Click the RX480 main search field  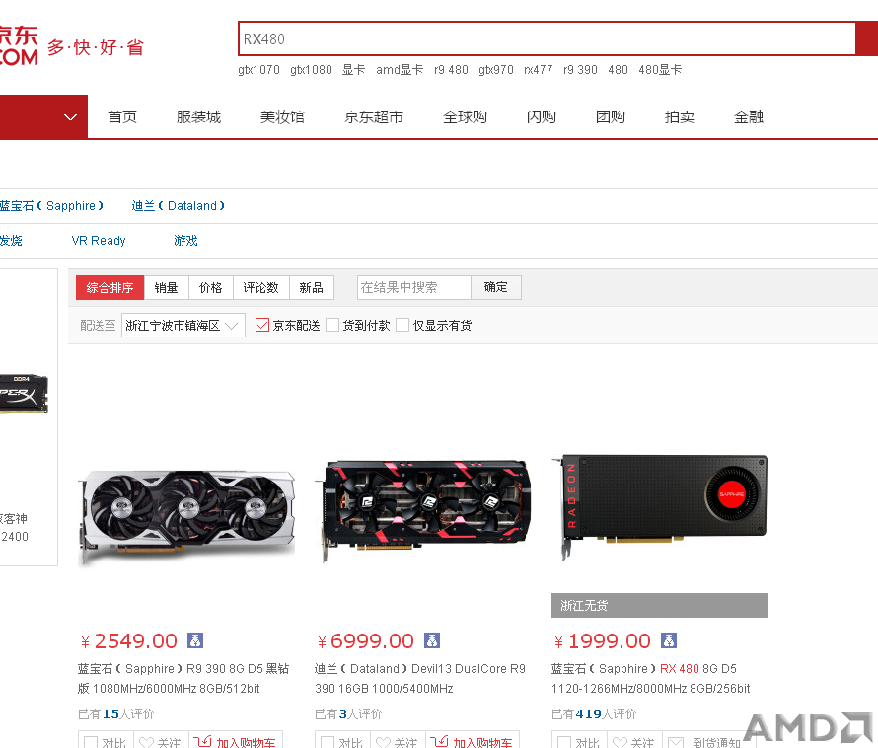pos(547,38)
